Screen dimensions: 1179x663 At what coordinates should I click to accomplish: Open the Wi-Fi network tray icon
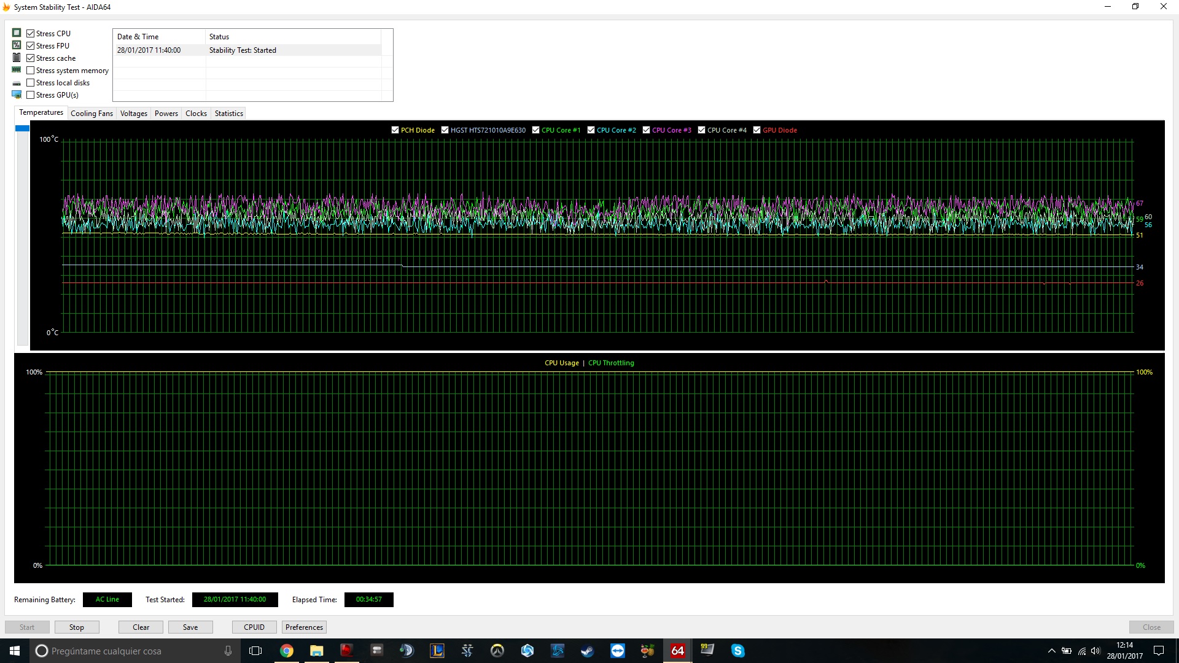pos(1081,651)
